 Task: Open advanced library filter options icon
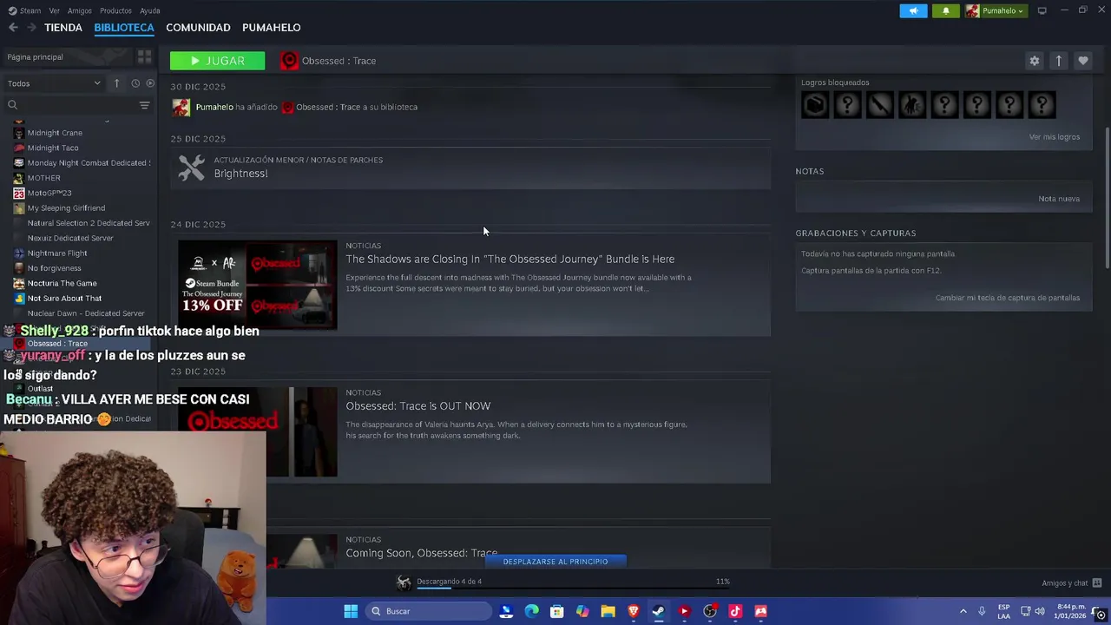[x=145, y=105]
